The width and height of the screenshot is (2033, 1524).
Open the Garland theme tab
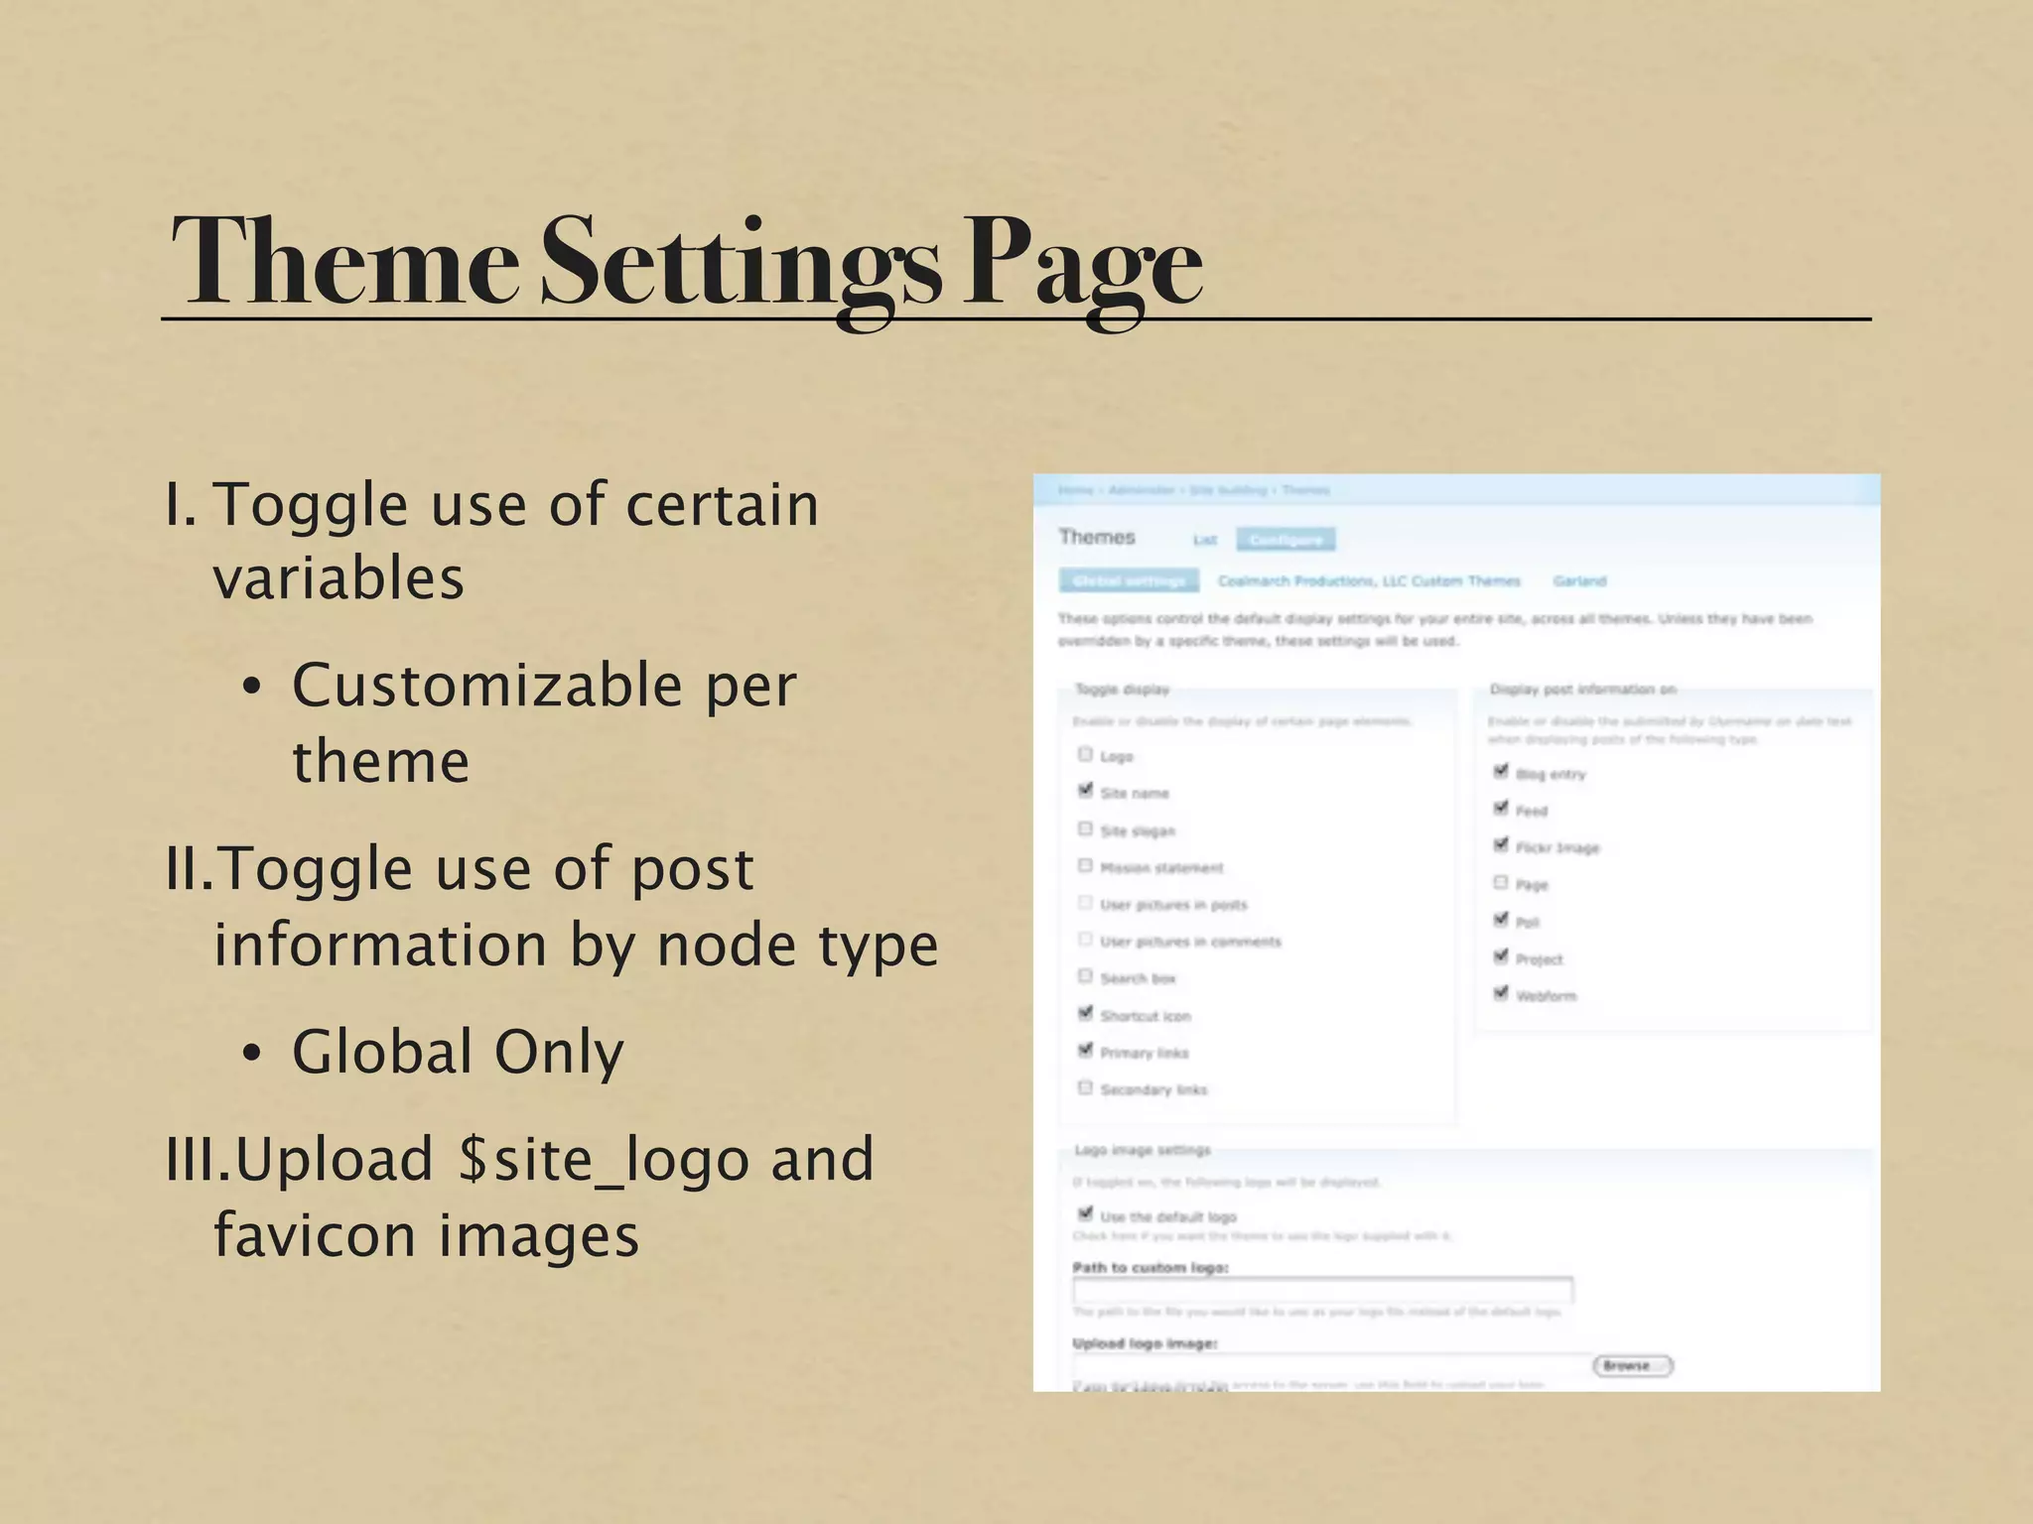1579,580
